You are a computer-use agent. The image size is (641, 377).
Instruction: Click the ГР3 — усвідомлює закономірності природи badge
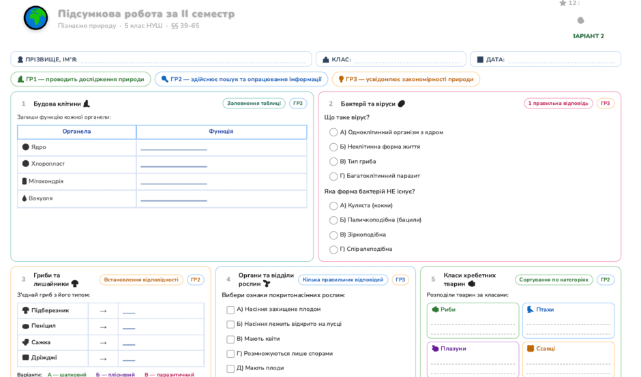click(406, 79)
